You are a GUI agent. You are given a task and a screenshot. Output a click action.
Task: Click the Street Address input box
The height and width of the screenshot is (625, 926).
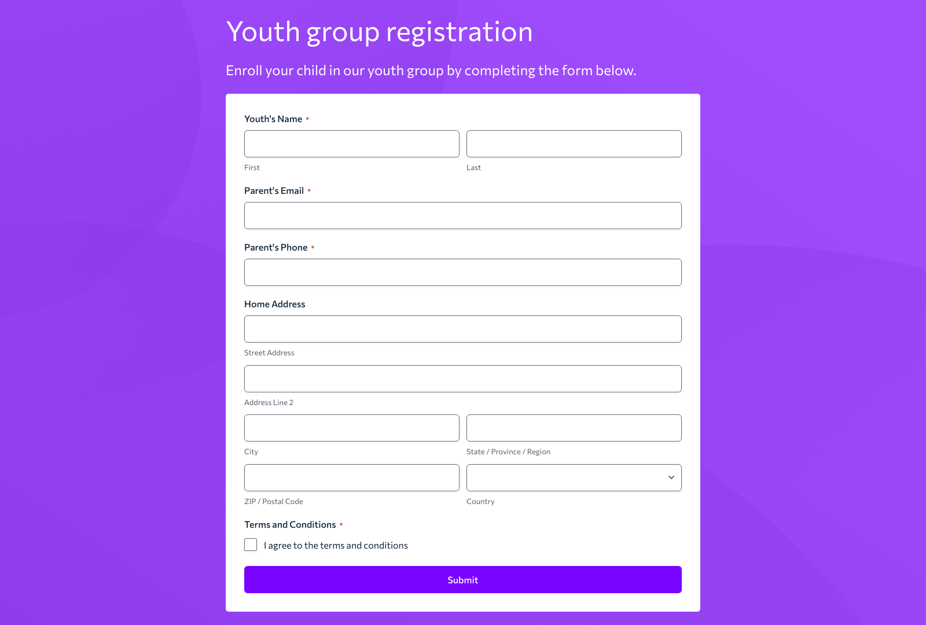(x=462, y=329)
